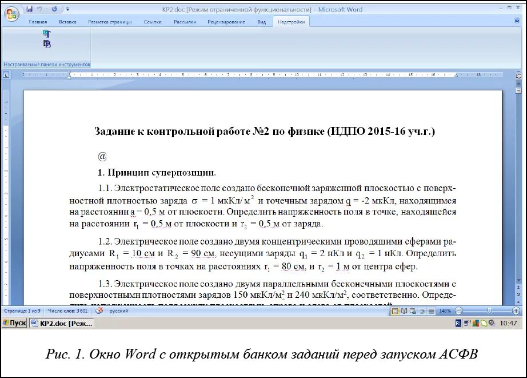Click the document title Задание к контрольной работе

265,131
